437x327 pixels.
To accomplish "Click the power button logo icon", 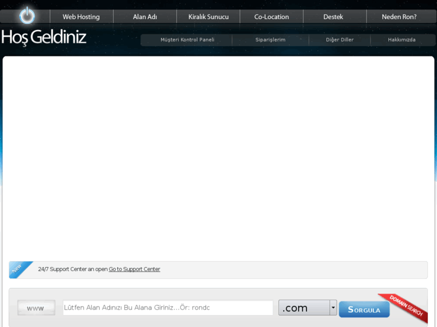I will point(27,16).
